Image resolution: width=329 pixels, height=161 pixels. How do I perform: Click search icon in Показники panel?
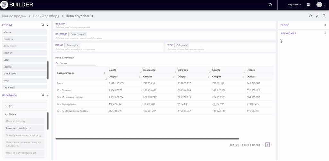(43, 95)
